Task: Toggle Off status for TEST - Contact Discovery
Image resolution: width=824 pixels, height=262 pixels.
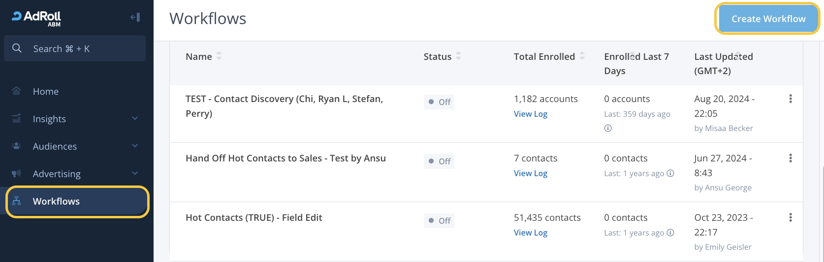Action: pyautogui.click(x=439, y=102)
